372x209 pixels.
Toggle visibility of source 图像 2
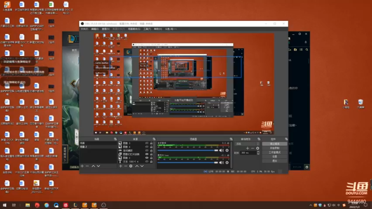click(147, 158)
